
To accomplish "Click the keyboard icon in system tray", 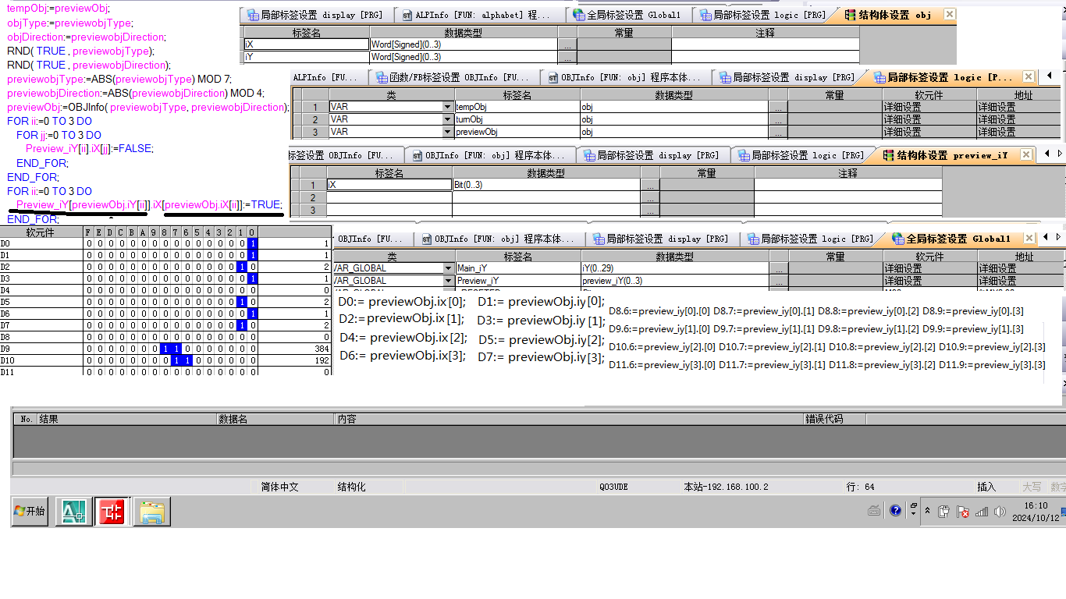I will coord(875,511).
